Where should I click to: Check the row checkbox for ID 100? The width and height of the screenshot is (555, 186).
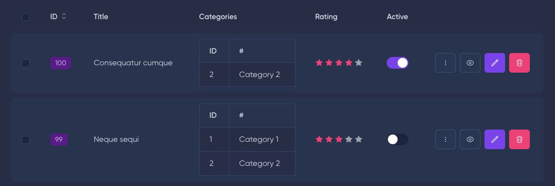point(26,63)
